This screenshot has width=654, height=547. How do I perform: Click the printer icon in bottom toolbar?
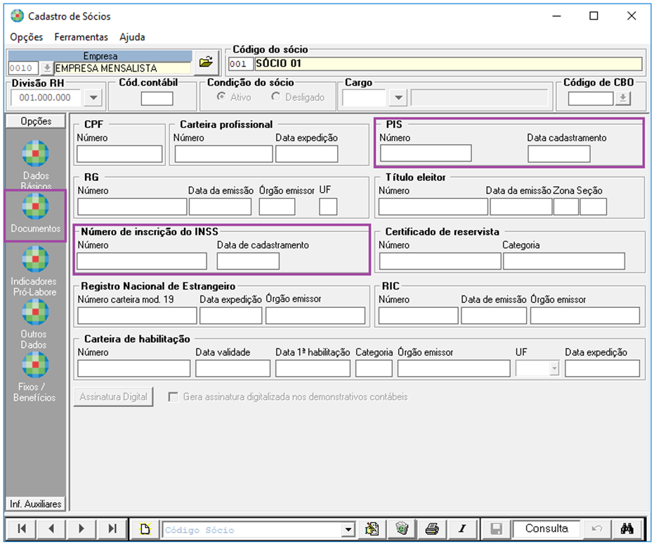(x=432, y=529)
